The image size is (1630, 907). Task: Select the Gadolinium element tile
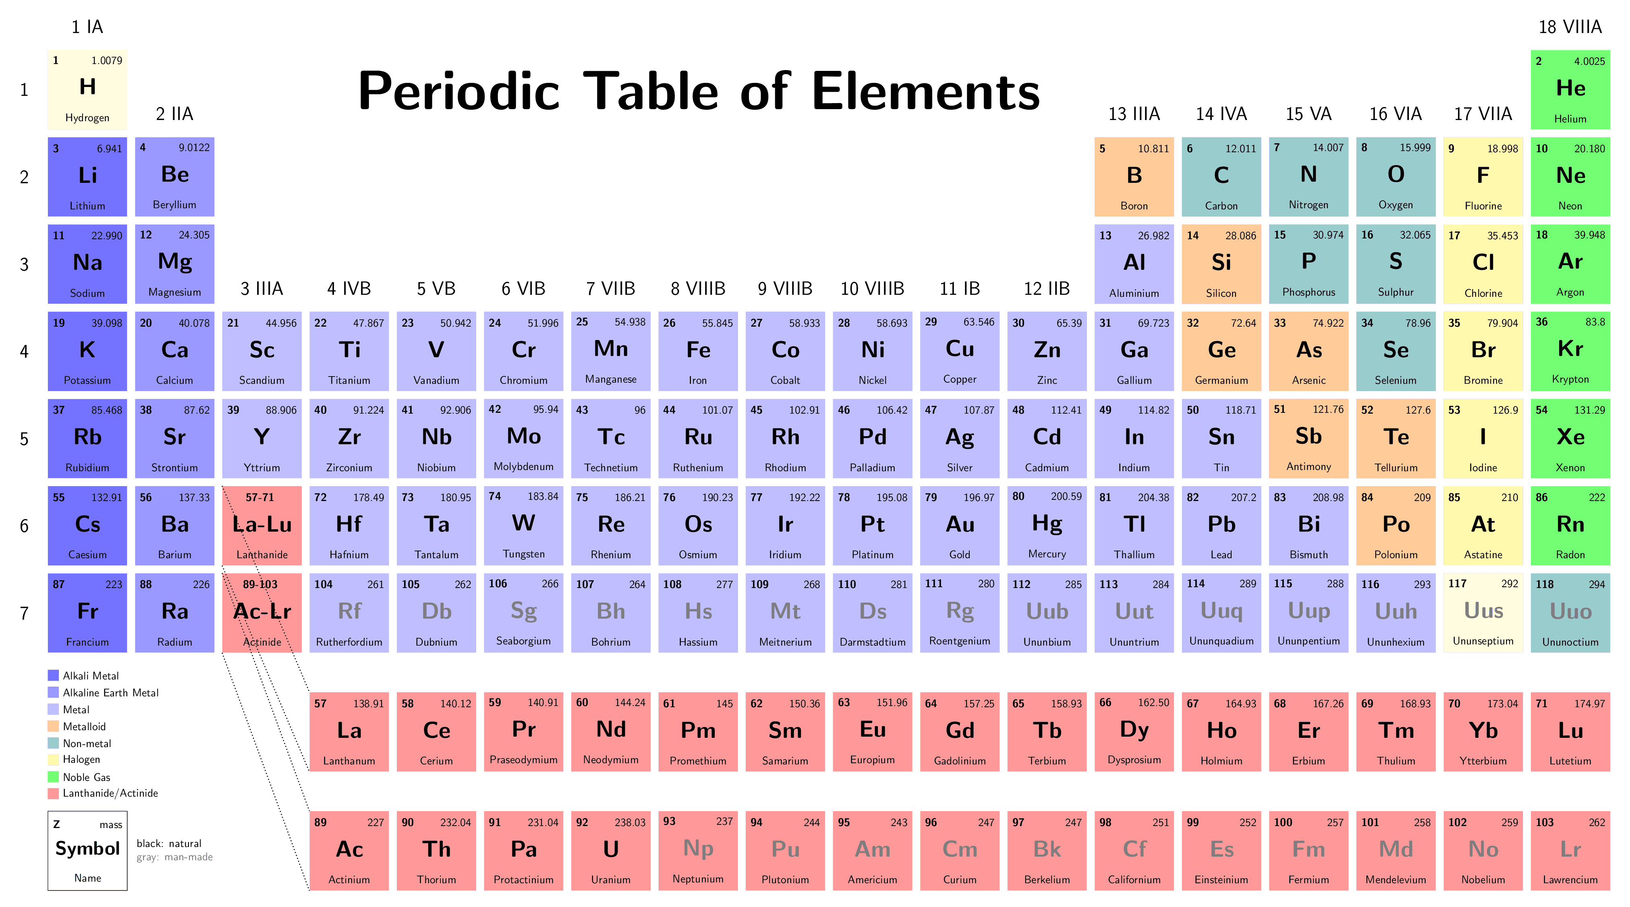[x=960, y=732]
